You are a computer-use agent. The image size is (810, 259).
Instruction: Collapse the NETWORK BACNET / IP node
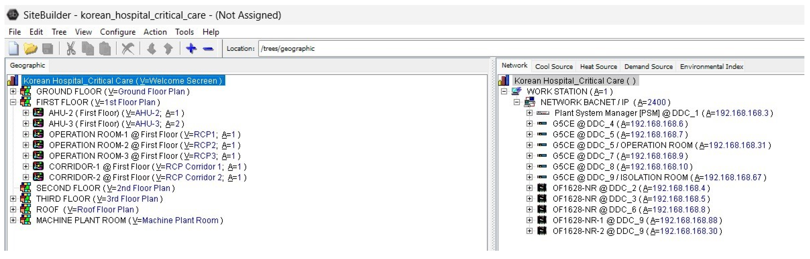tap(517, 102)
